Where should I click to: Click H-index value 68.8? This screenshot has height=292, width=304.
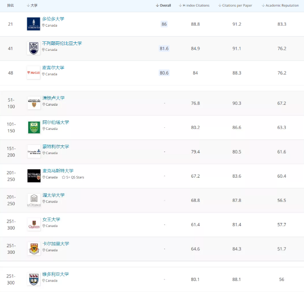[x=195, y=200]
